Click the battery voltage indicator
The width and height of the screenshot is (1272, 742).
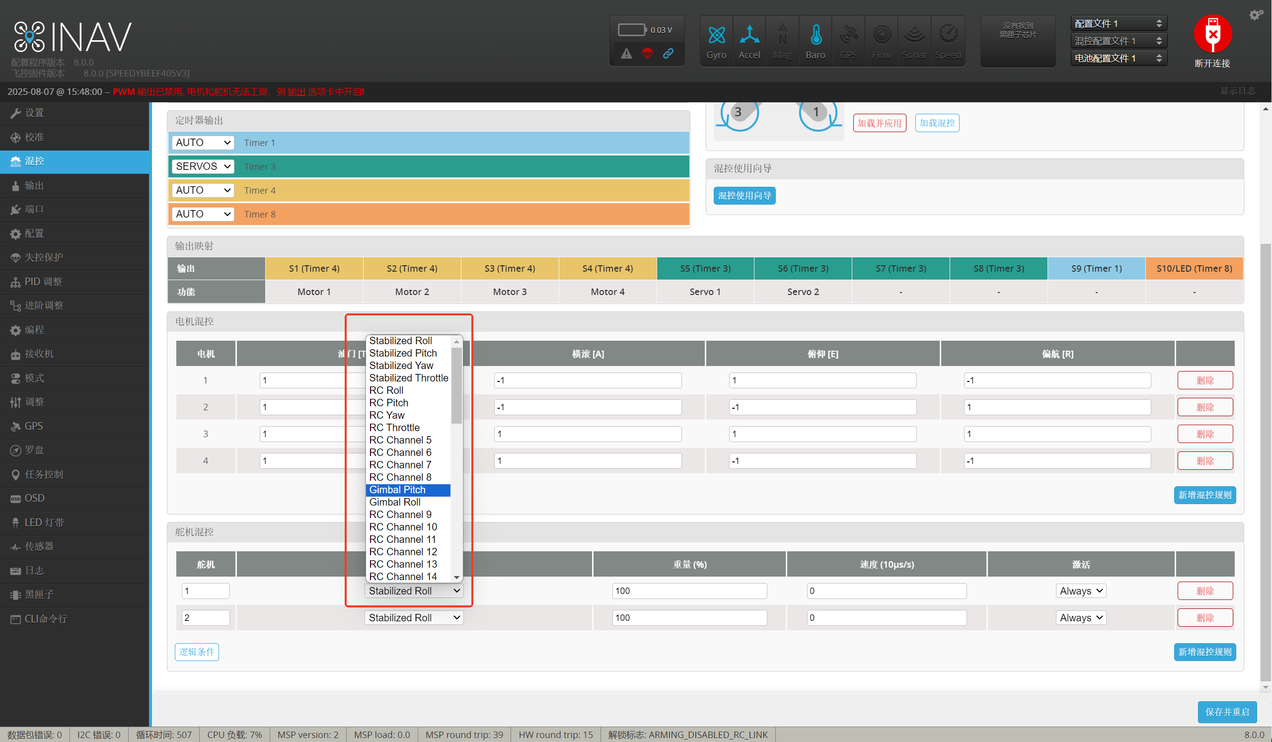pyautogui.click(x=646, y=30)
